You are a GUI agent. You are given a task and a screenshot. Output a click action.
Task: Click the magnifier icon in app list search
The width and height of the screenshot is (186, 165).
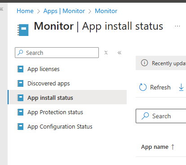point(145,116)
